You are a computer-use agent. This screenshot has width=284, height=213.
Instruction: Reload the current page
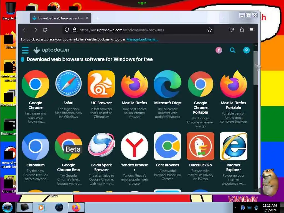pyautogui.click(x=45, y=30)
